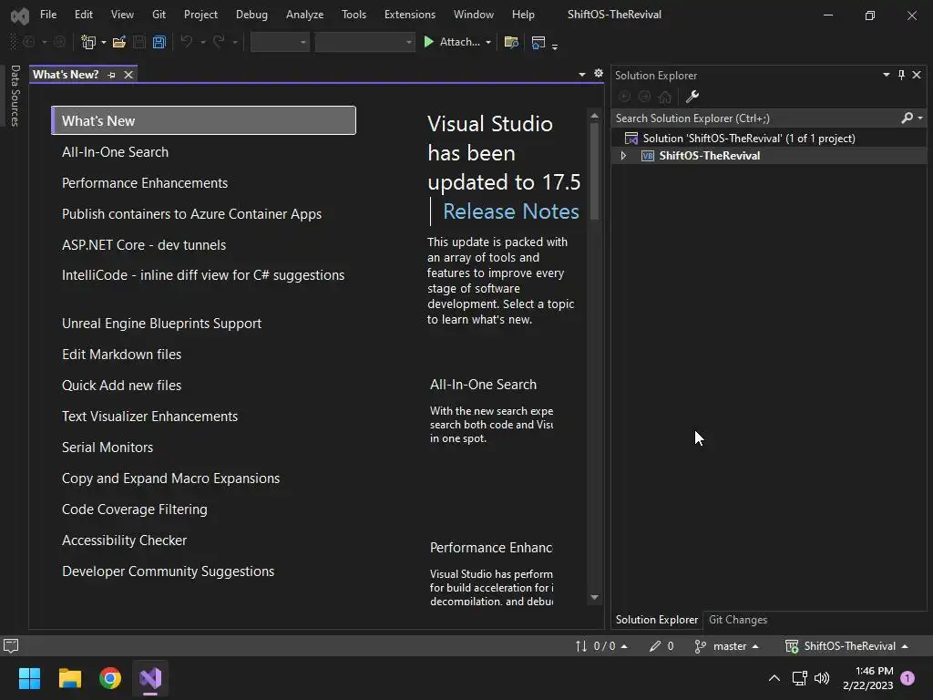Open the solution configurations combo box

click(280, 42)
